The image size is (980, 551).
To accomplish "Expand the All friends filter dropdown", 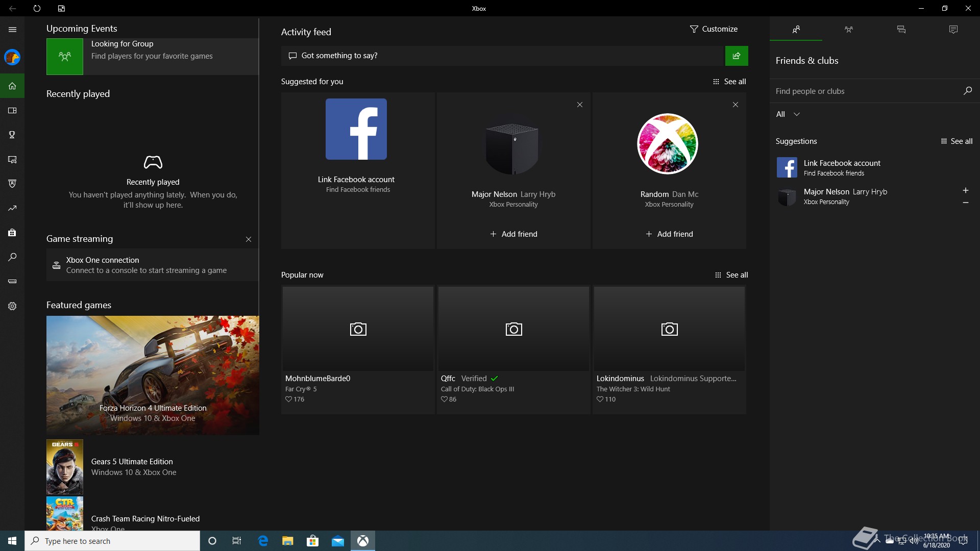I will [x=788, y=114].
